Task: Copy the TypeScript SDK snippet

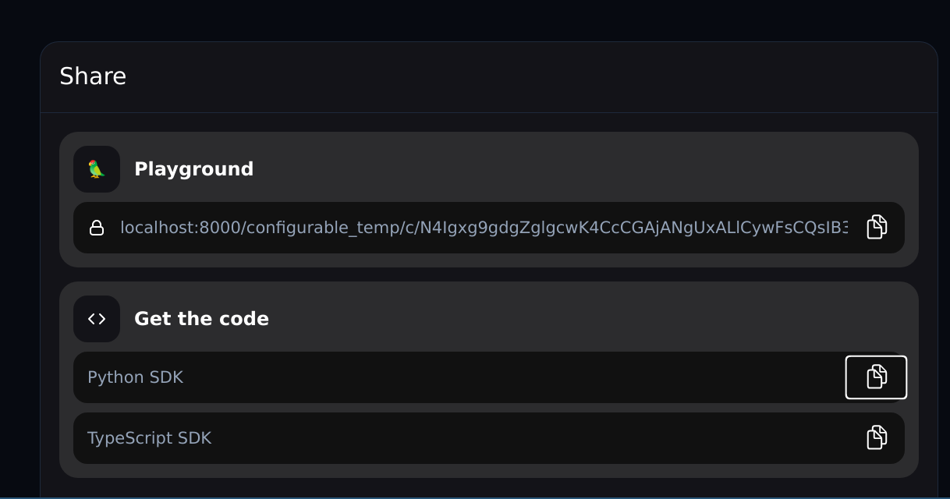Action: click(876, 437)
